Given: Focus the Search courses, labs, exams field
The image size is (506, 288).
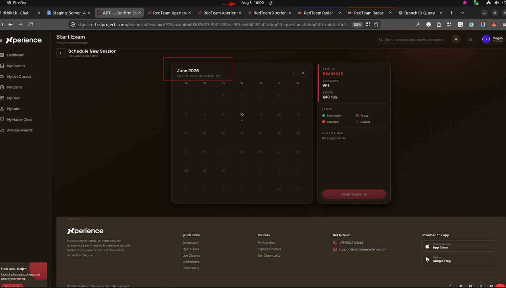Looking at the screenshot, I should coord(411,40).
